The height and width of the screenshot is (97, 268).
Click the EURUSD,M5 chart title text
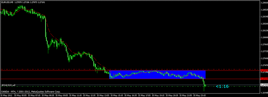click(7, 2)
